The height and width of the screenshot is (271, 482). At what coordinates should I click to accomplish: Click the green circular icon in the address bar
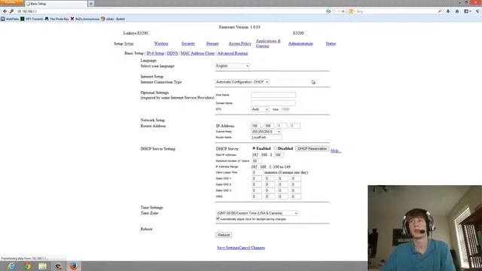tap(328, 11)
